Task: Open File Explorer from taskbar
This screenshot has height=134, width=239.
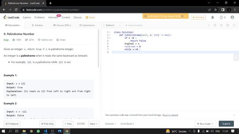Action: tap(24, 131)
